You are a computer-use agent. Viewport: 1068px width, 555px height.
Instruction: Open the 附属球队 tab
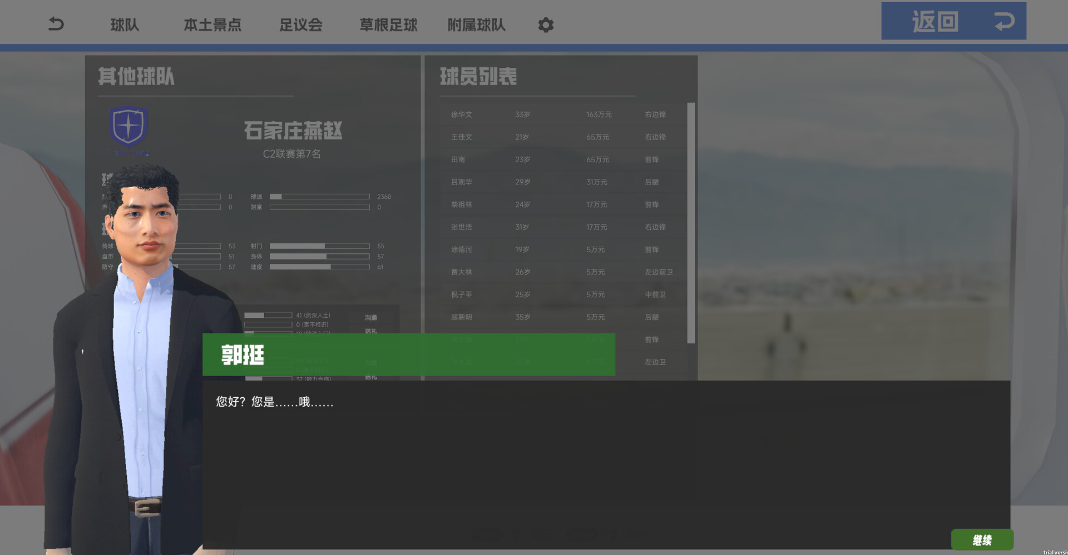pos(476,24)
